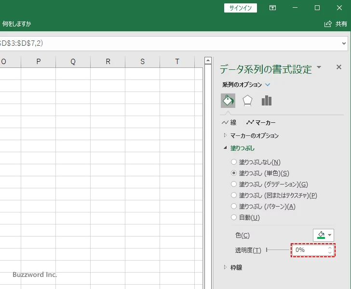Open the task pane options arrow
Image resolution: width=351 pixels, height=289 pixels.
click(x=319, y=67)
